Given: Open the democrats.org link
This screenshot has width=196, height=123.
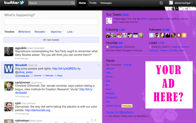Looking at the screenshot, I should click(38, 110).
